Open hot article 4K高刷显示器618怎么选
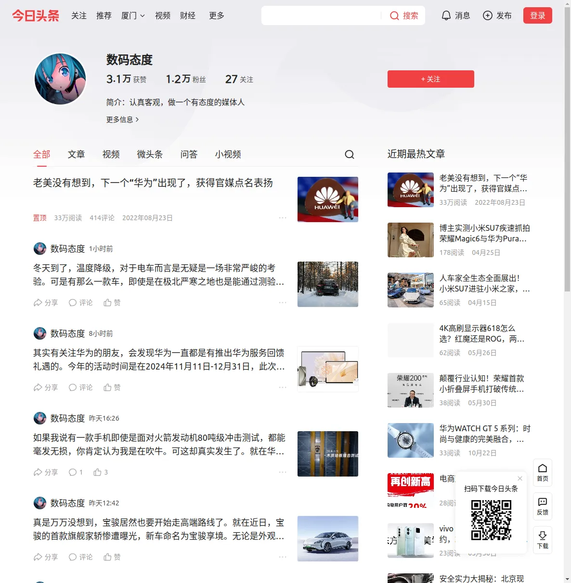This screenshot has width=571, height=583. click(482, 333)
